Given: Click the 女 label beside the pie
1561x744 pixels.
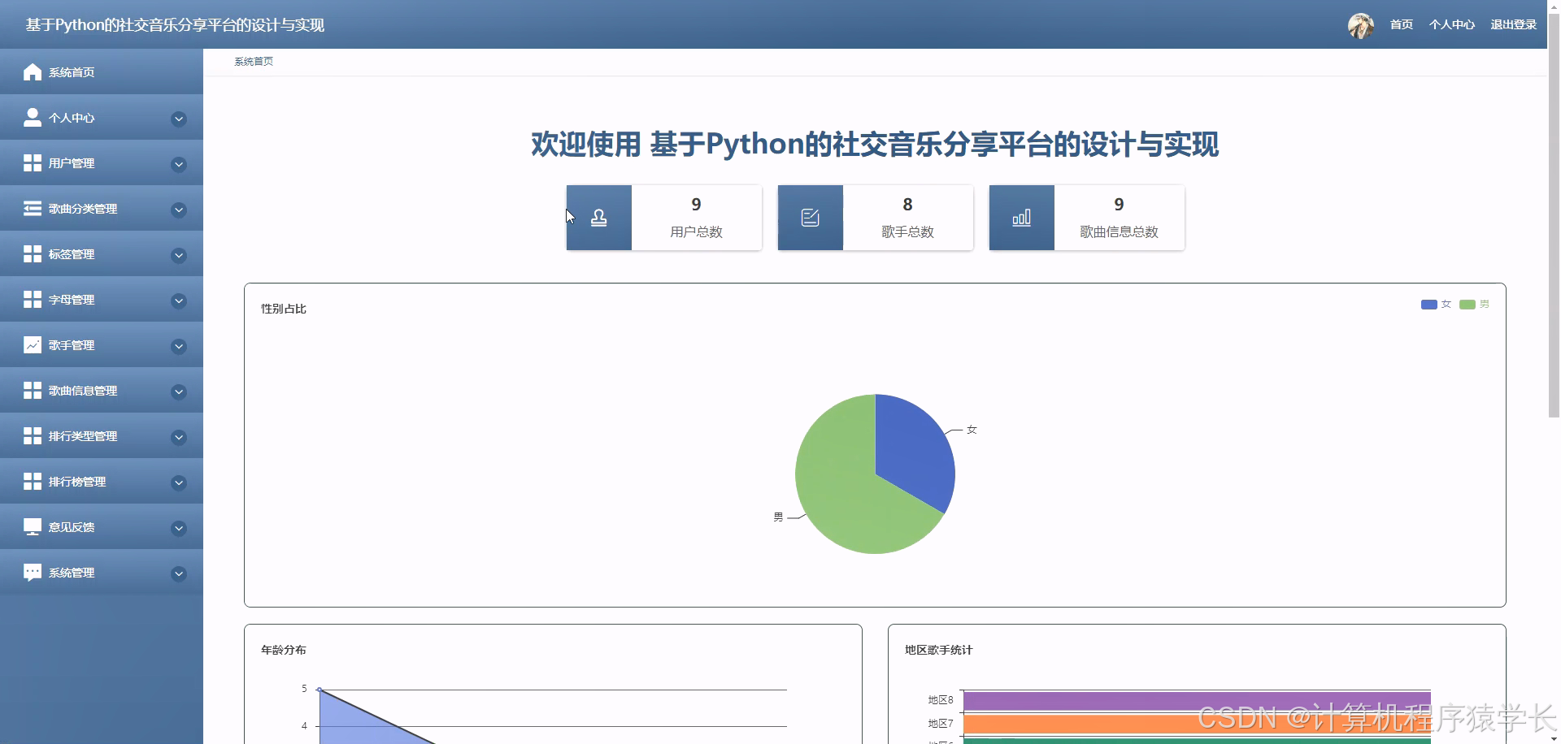Looking at the screenshot, I should tap(972, 430).
